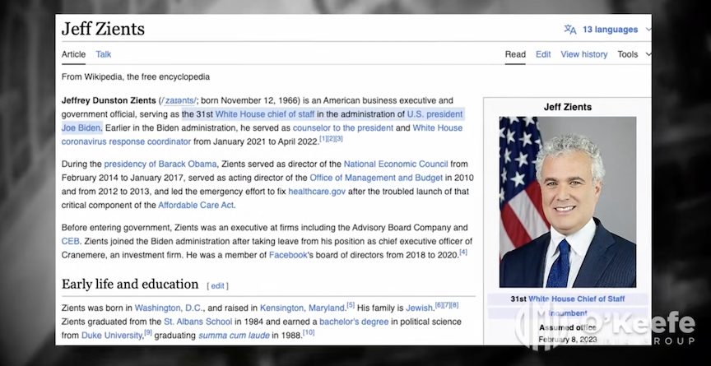Click the translate languages icon

[570, 30]
